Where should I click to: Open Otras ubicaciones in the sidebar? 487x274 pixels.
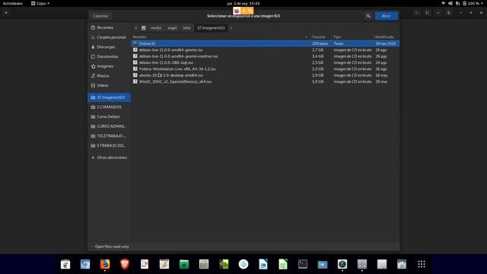click(109, 158)
